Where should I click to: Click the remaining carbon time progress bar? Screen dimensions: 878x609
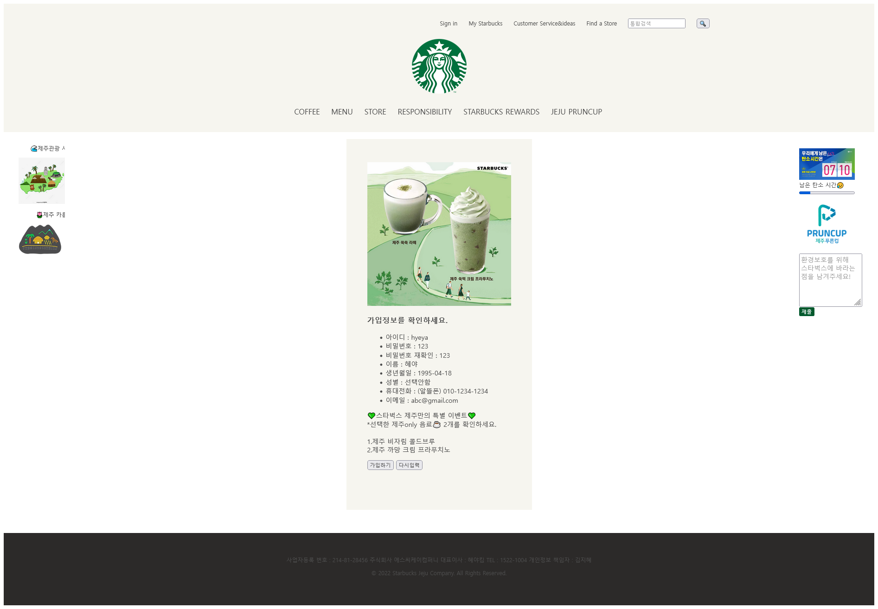[827, 193]
